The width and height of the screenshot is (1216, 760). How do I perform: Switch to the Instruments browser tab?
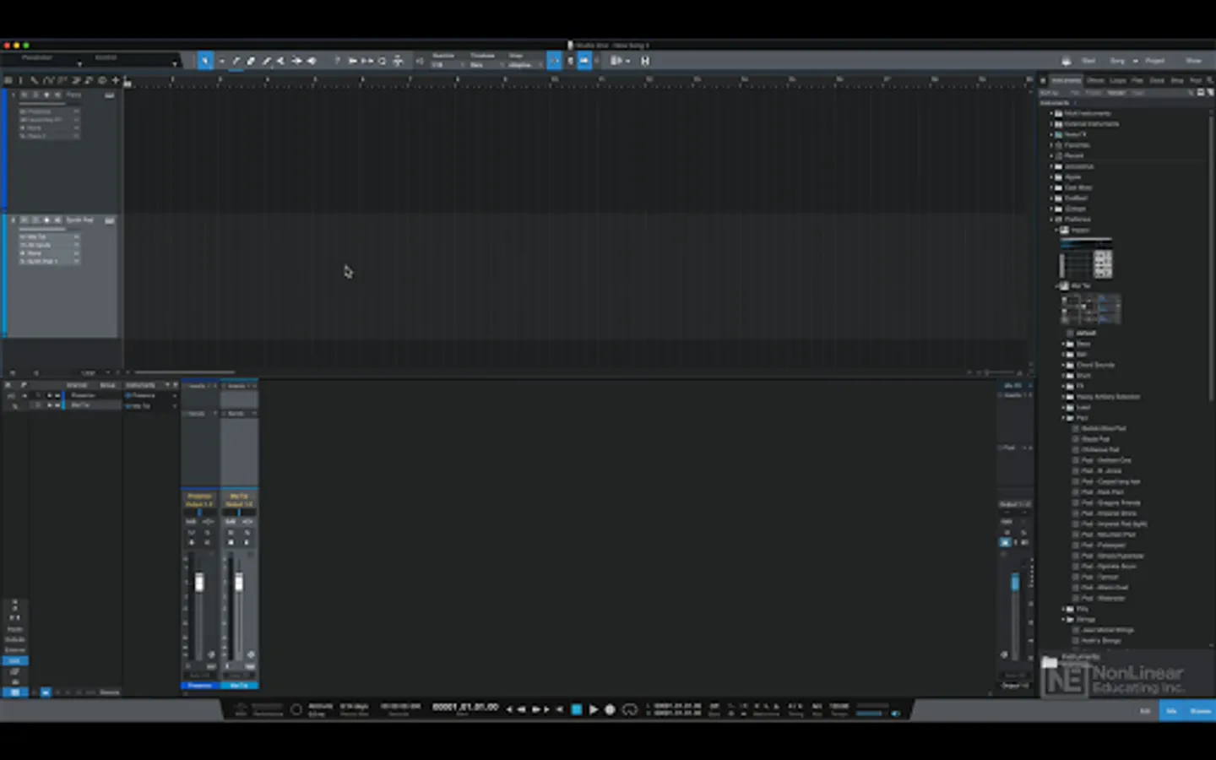point(1066,80)
